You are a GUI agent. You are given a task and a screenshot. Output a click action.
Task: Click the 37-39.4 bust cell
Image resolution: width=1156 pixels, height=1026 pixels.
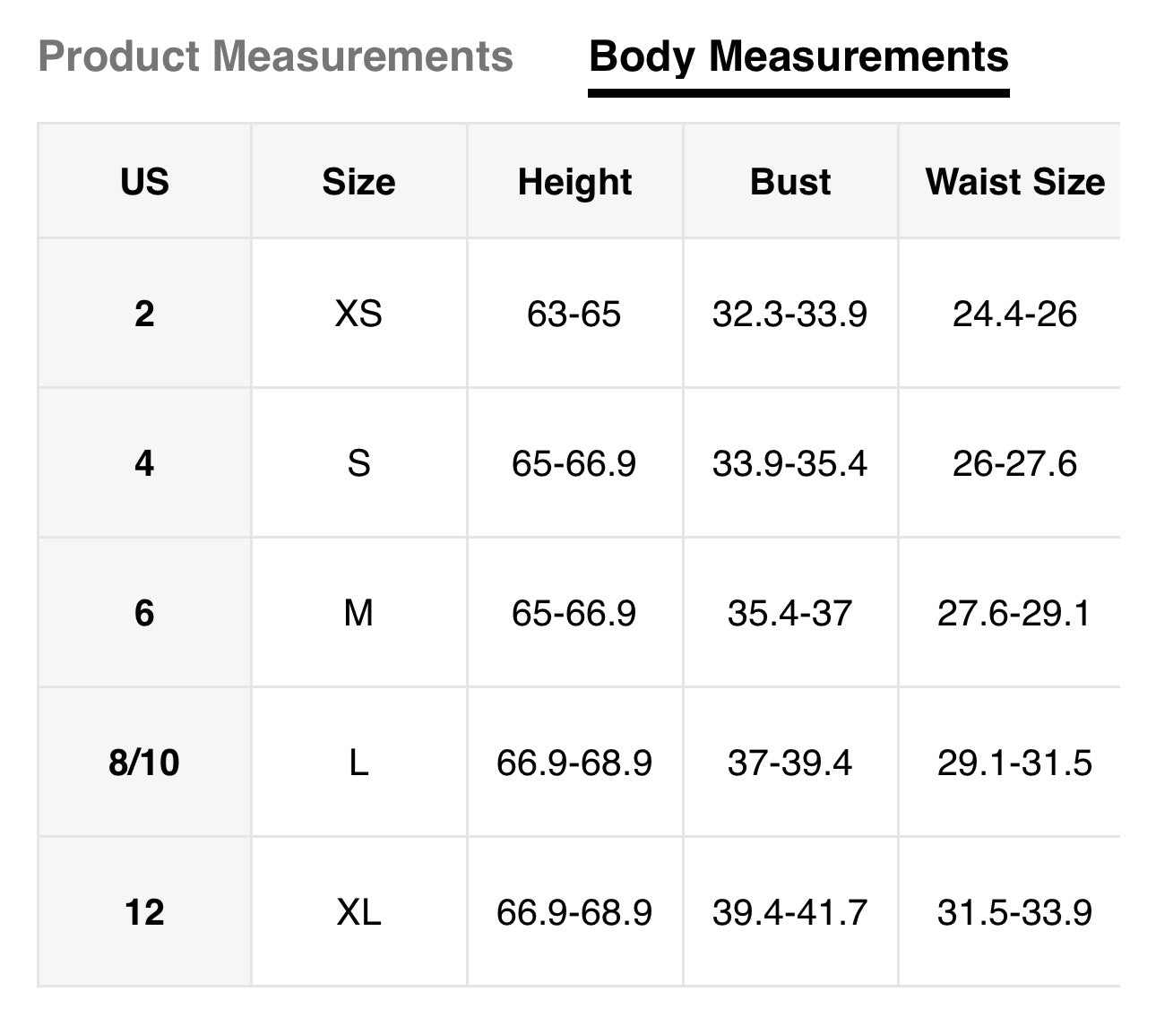789,763
